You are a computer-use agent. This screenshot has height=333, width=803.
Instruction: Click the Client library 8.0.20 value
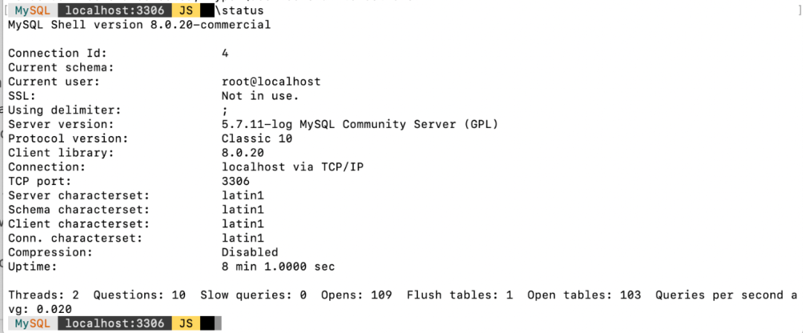242,152
